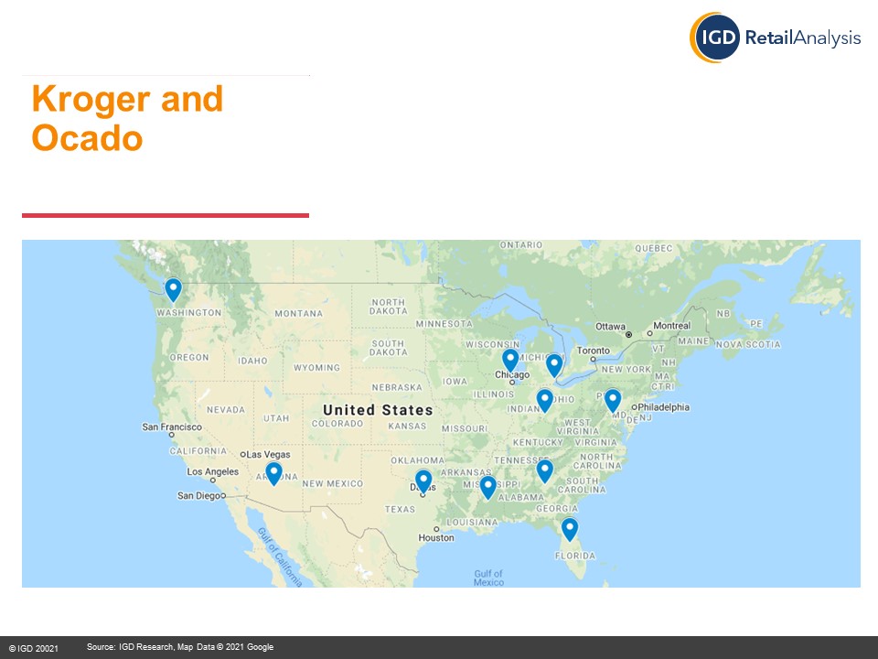The height and width of the screenshot is (659, 878).
Task: Click the SOUTH DAKOTA state label
Action: point(389,348)
